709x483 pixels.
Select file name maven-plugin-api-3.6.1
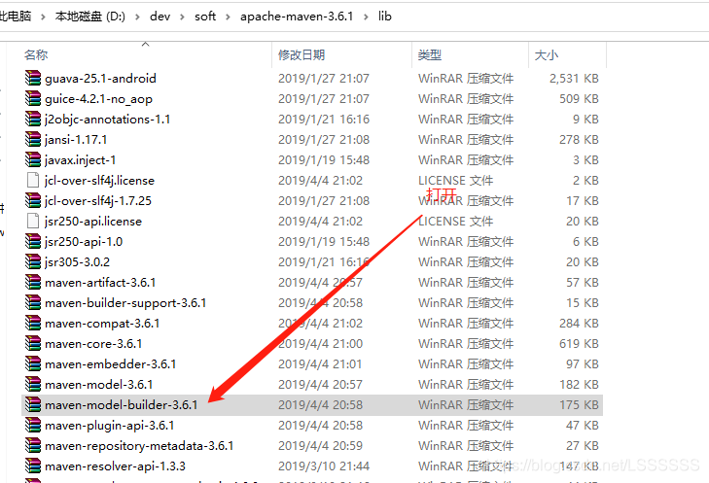coord(110,426)
